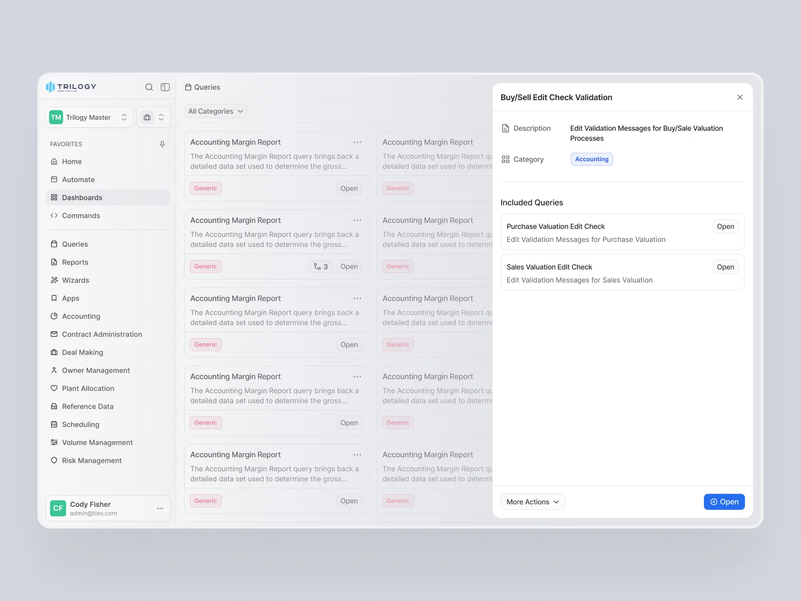
Task: Click the Wizards wand icon
Action: (54, 280)
